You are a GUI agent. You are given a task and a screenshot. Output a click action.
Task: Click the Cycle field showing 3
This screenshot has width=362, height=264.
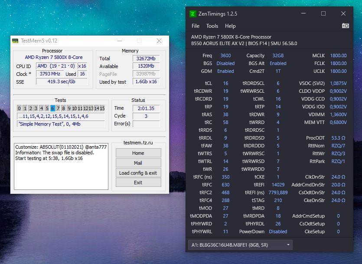(x=146, y=116)
